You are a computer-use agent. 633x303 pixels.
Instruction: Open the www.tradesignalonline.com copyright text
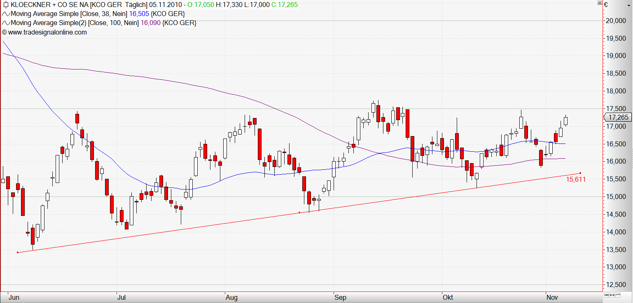point(44,32)
